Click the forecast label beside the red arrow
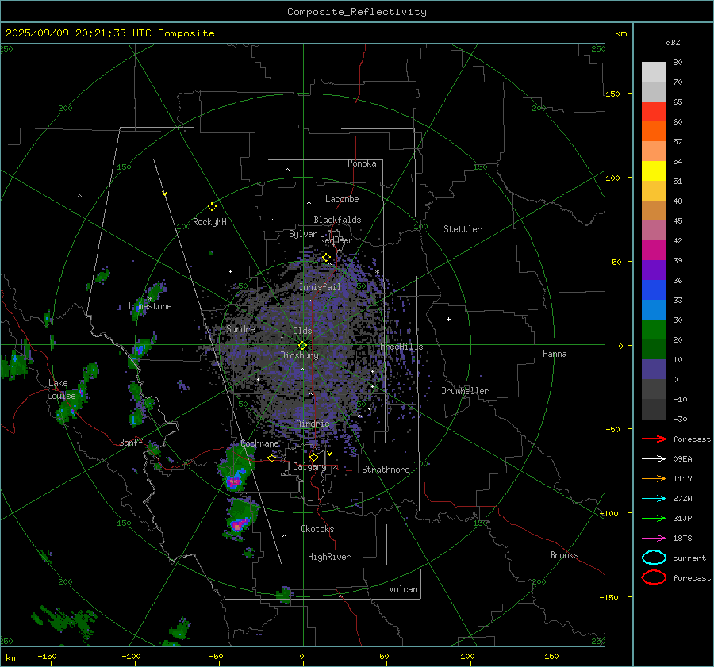The width and height of the screenshot is (714, 667). tap(691, 439)
